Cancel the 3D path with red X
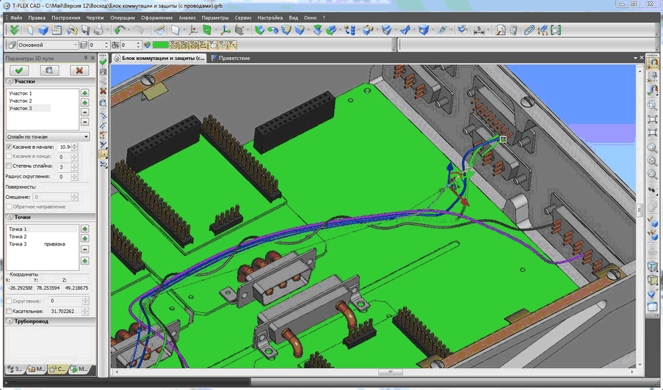 click(78, 70)
